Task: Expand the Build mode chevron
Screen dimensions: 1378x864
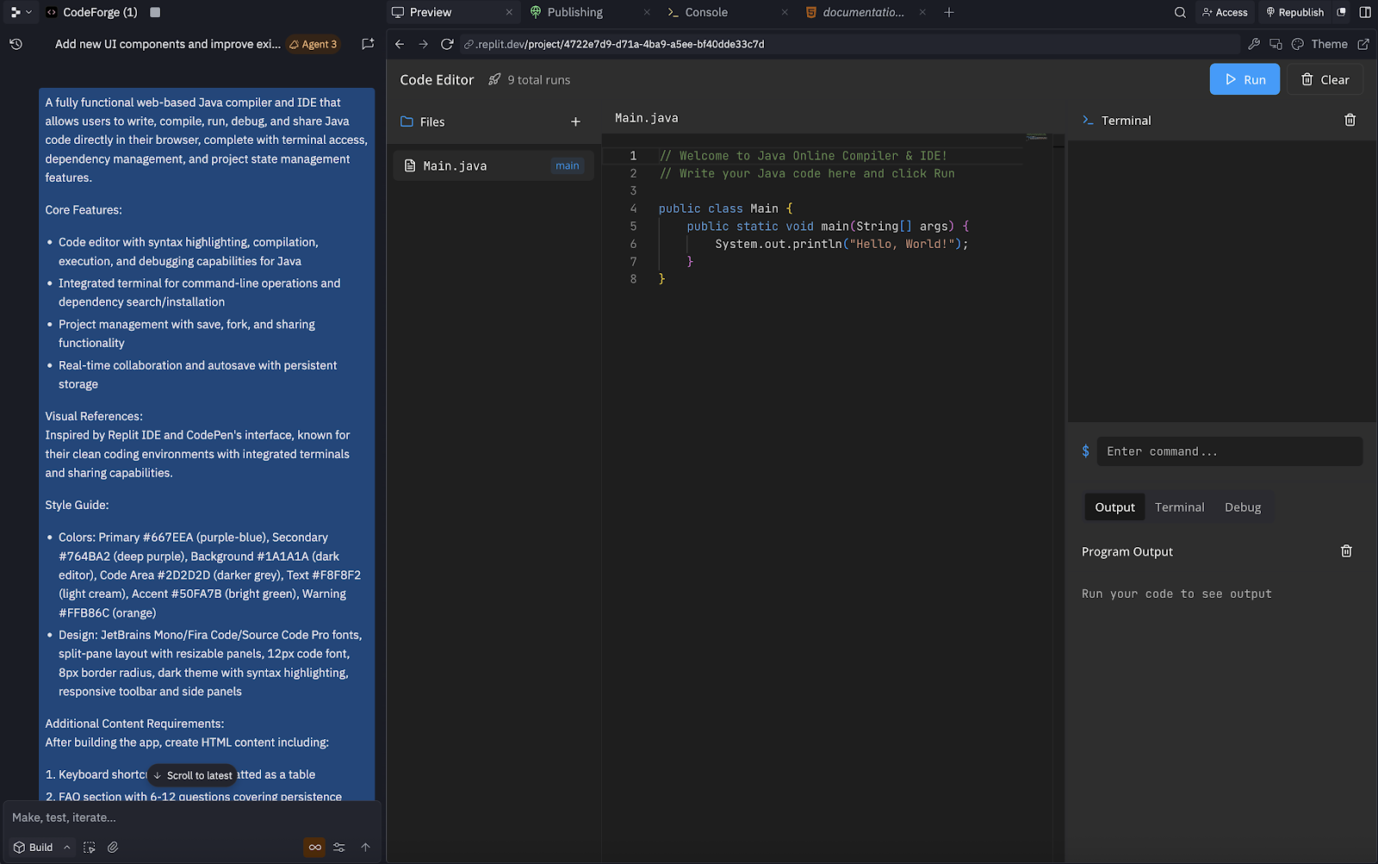Action: pos(67,848)
